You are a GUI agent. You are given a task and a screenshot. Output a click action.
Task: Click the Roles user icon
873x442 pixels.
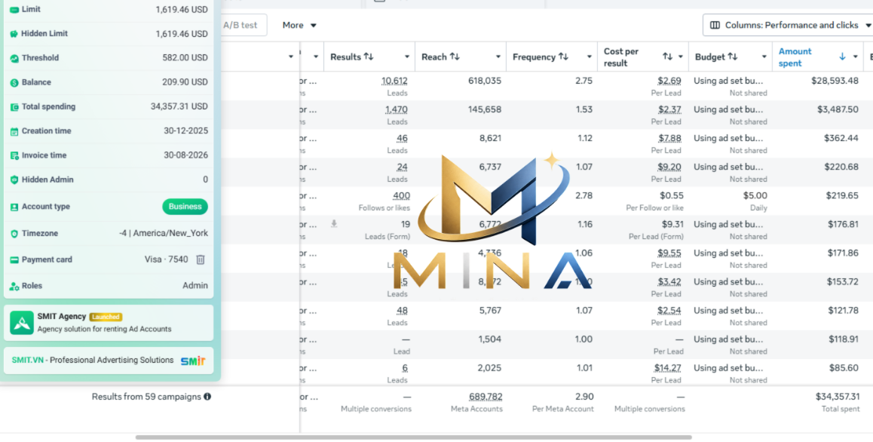pyautogui.click(x=14, y=286)
